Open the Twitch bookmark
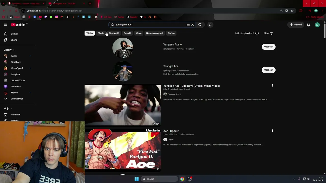This screenshot has height=183, width=326. pyautogui.click(x=46, y=17)
